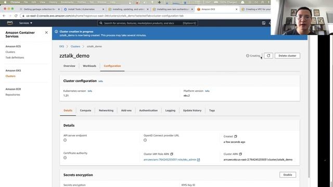Image resolution: width=333 pixels, height=187 pixels.
Task: Go to Clusters breadcrumb link
Action: [x=75, y=46]
